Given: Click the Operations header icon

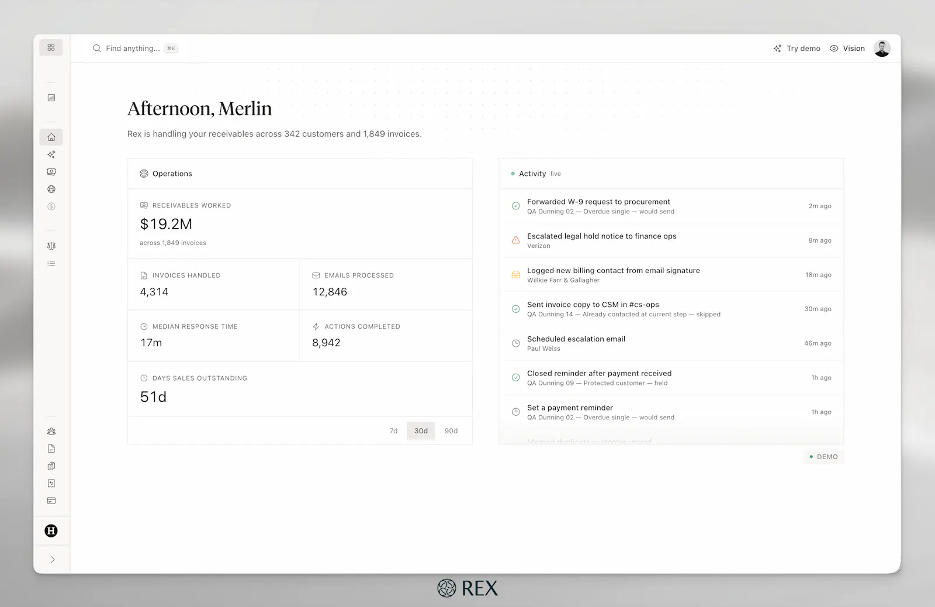Looking at the screenshot, I should coord(144,174).
